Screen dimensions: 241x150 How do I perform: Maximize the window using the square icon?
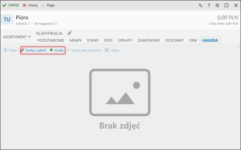(x=226, y=5)
